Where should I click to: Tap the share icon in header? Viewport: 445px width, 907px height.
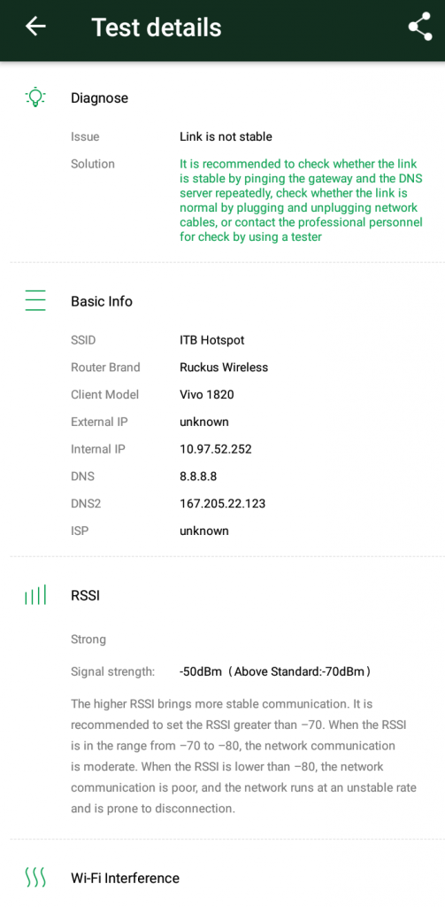pos(420,27)
